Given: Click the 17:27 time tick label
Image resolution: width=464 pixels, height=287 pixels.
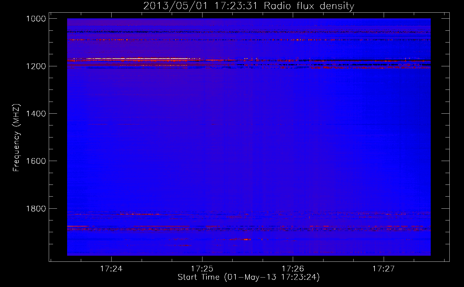Looking at the screenshot, I should (383, 269).
